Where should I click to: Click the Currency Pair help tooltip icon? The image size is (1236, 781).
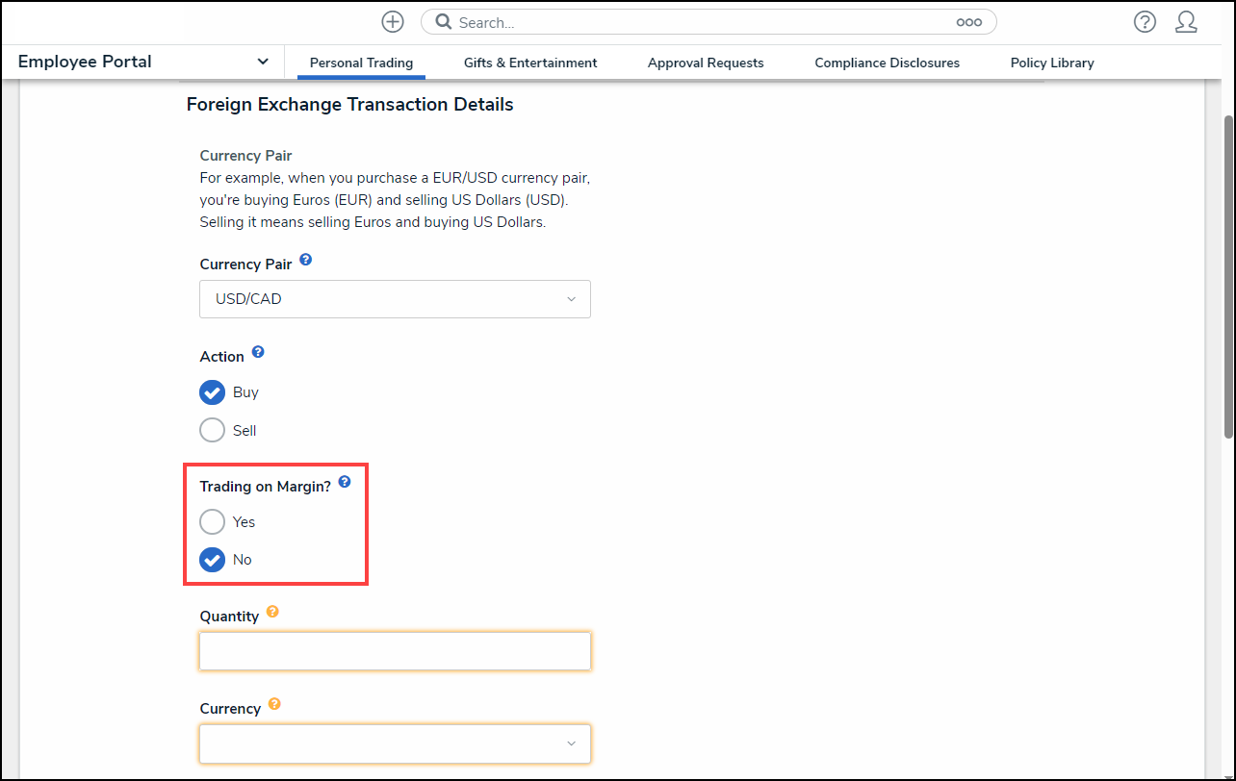[306, 260]
